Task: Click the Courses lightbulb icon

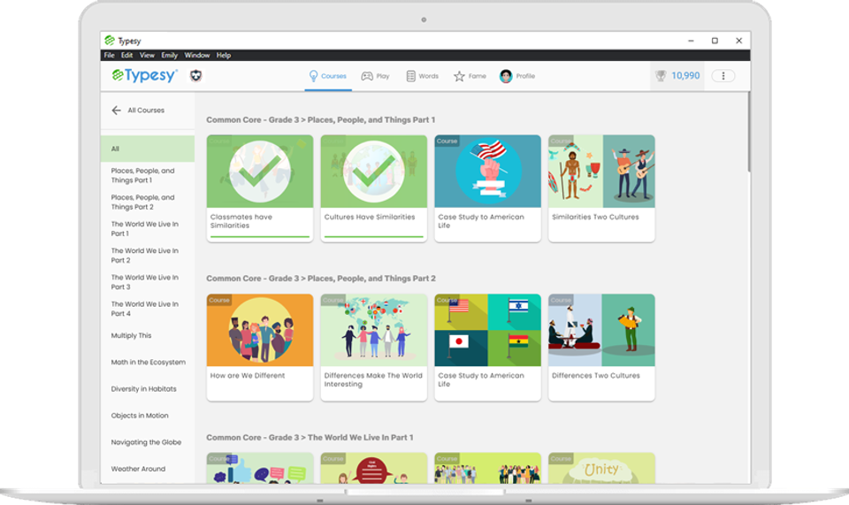Action: coord(312,76)
